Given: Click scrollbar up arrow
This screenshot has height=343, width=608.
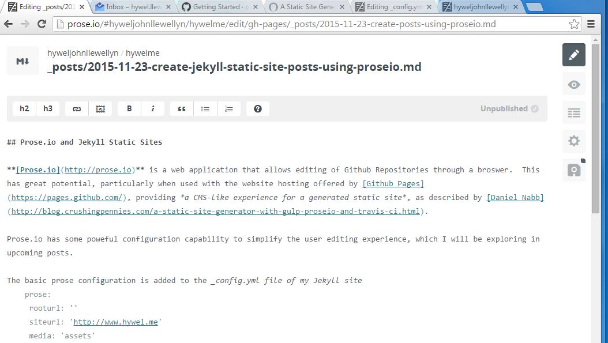Looking at the screenshot, I should coord(595,40).
